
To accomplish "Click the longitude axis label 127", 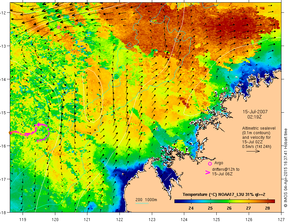I will pyautogui.click(x=281, y=219).
